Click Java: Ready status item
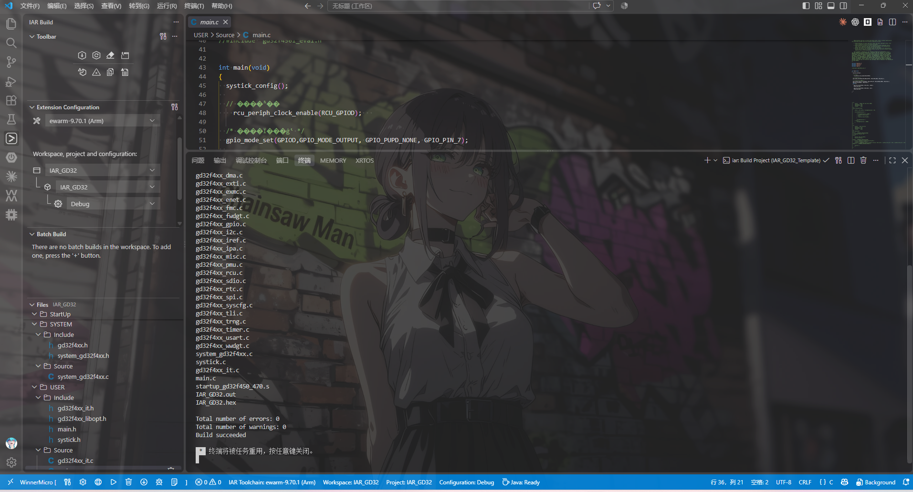913x492 pixels. [x=521, y=482]
